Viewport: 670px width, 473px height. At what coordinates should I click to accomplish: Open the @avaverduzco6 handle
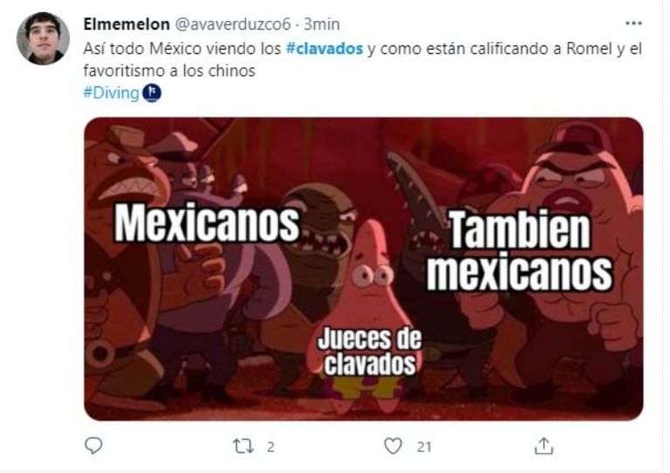[x=233, y=24]
